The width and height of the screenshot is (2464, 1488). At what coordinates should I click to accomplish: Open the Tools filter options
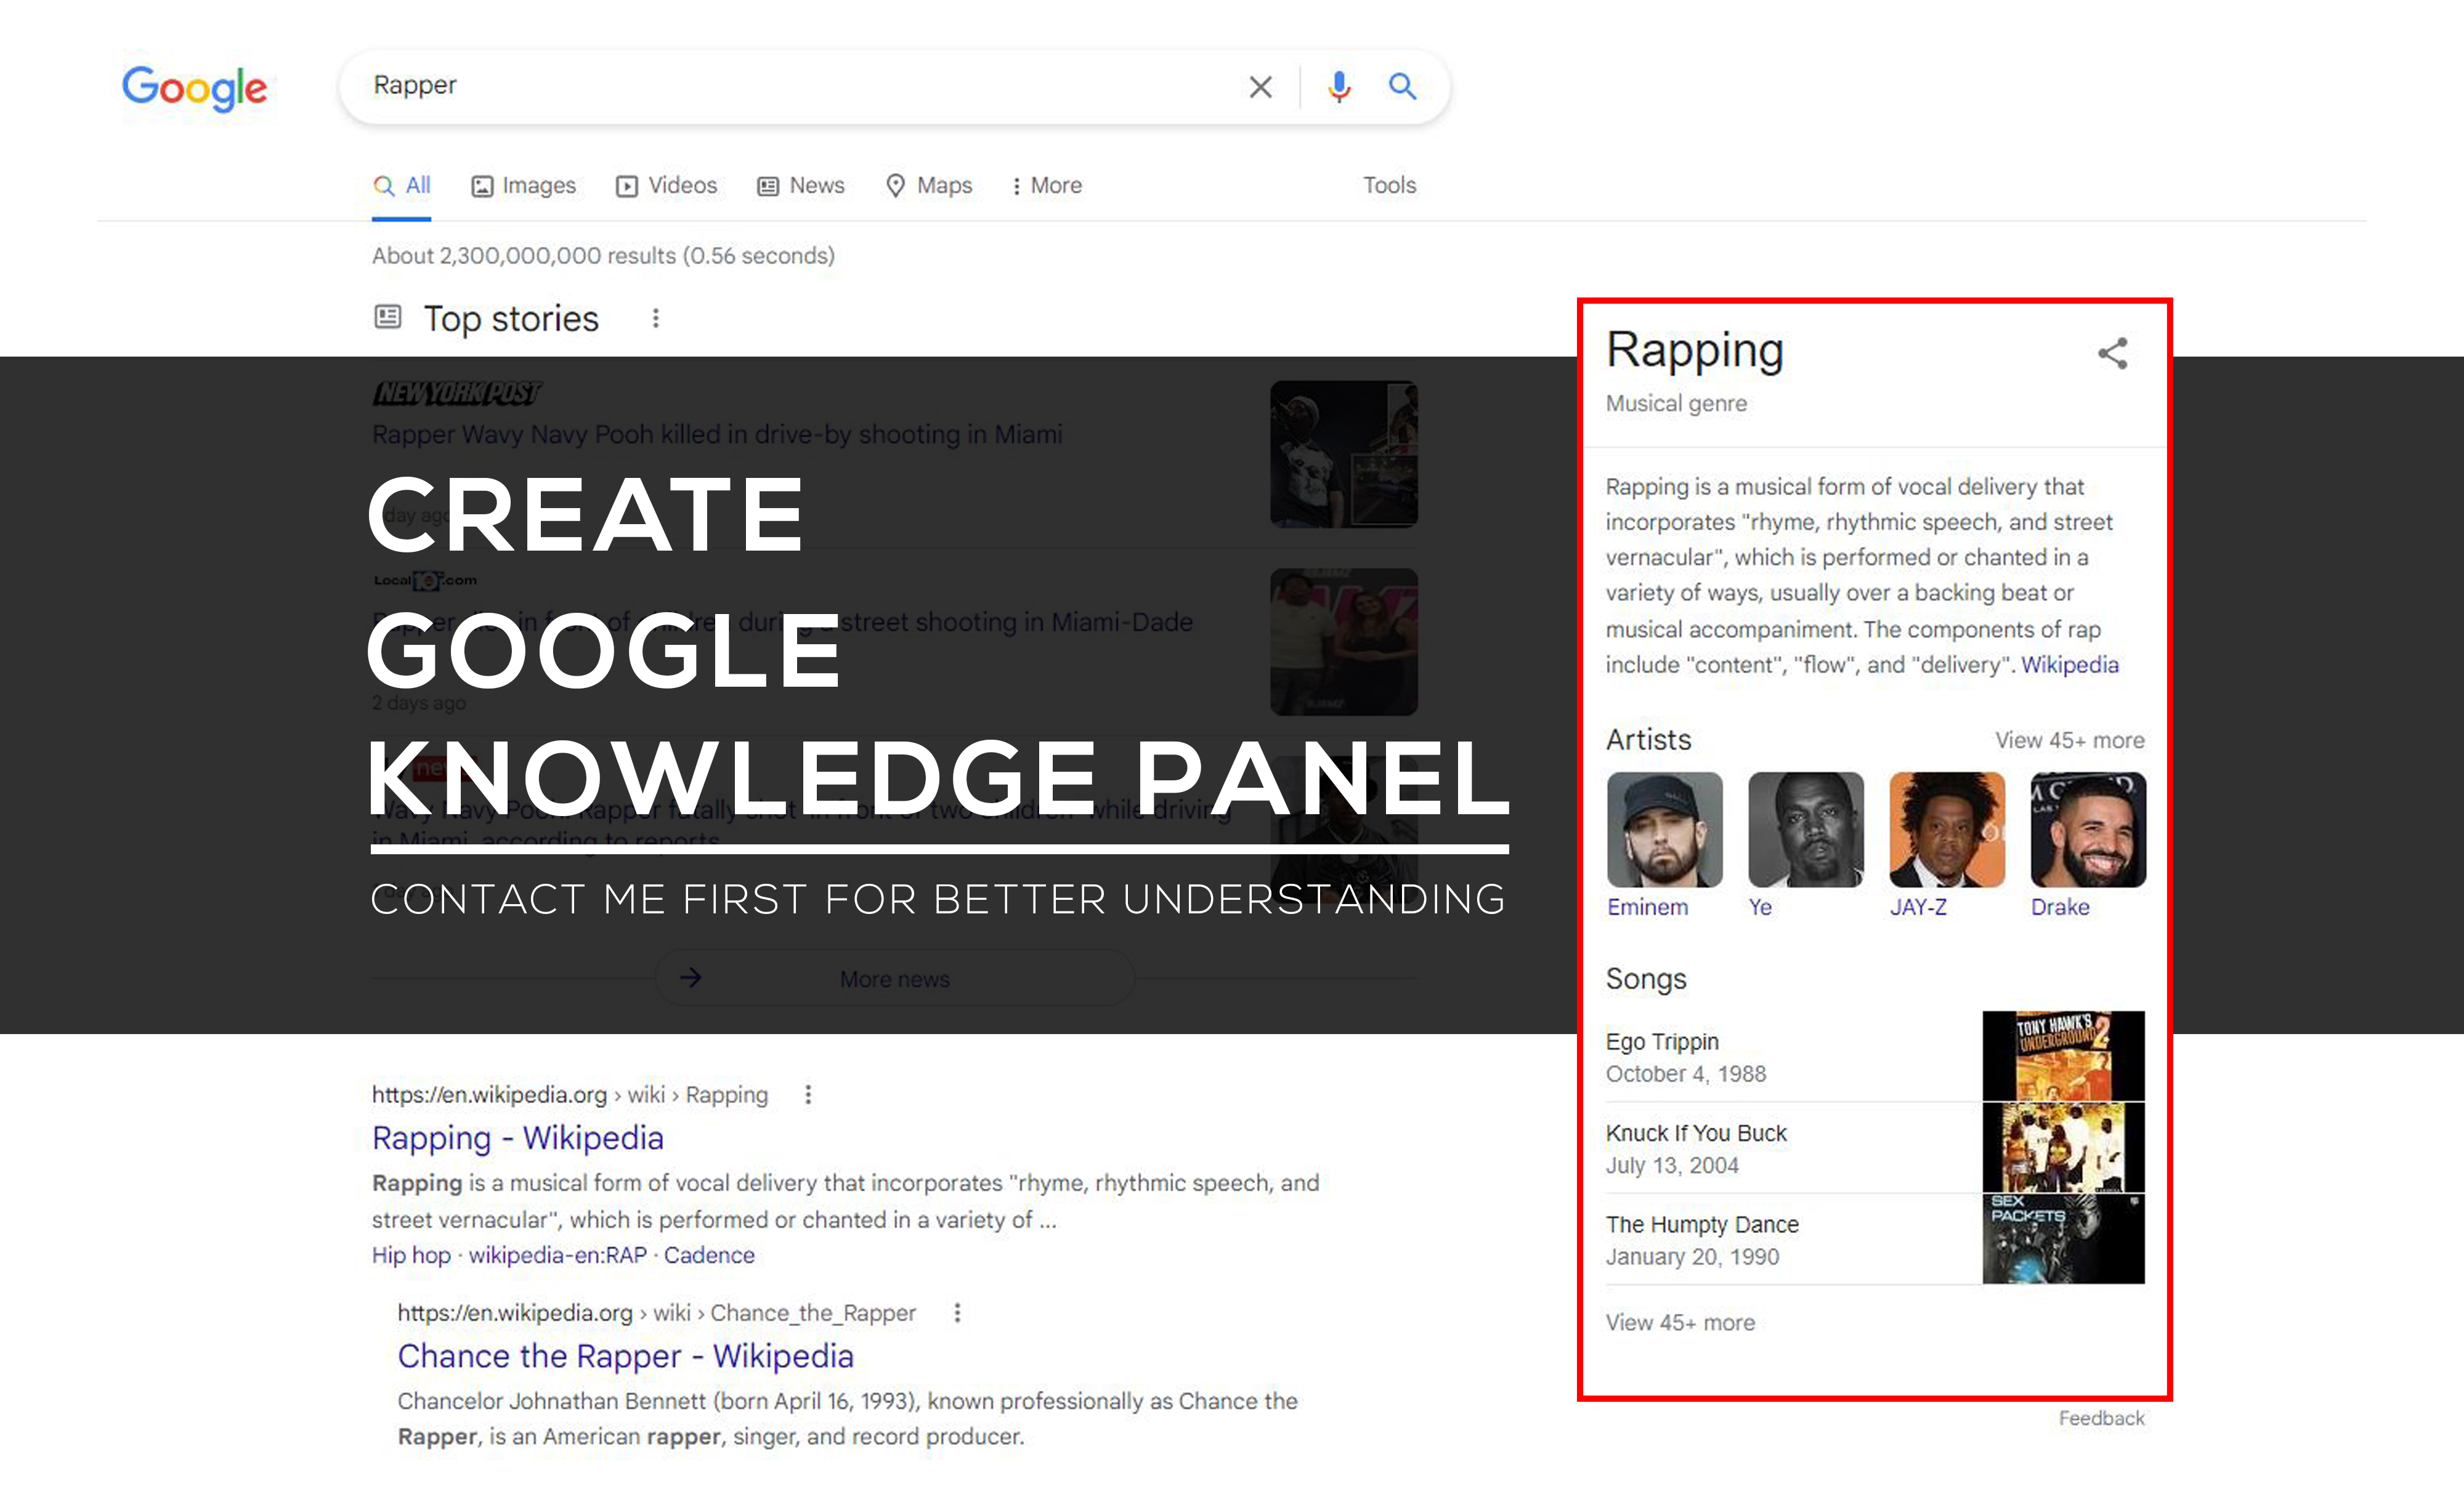tap(1389, 185)
